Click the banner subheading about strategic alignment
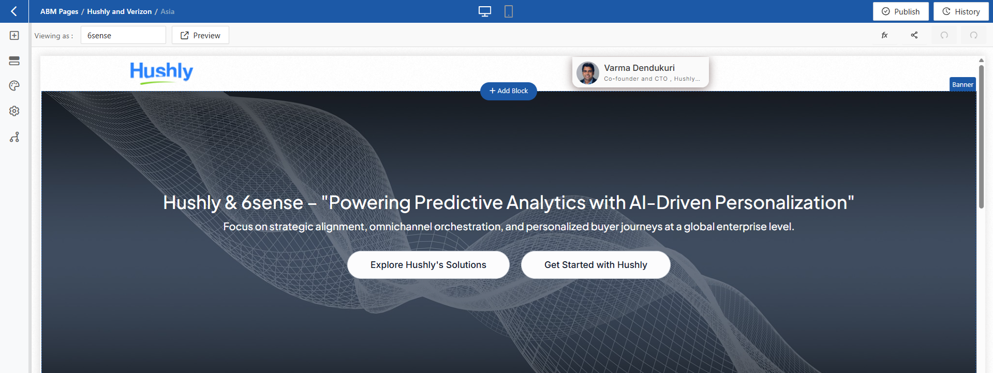This screenshot has width=993, height=373. pos(508,227)
